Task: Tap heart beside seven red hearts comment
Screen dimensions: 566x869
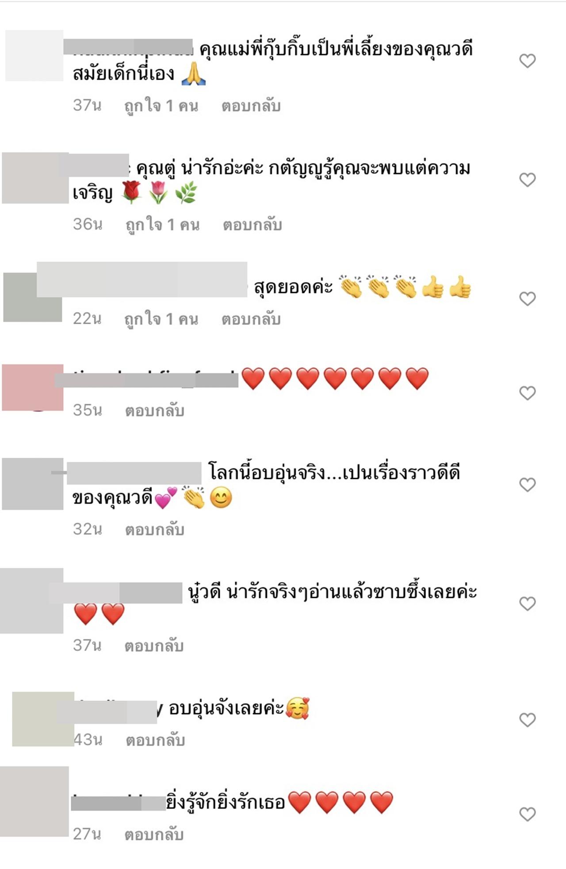Action: coord(527,393)
